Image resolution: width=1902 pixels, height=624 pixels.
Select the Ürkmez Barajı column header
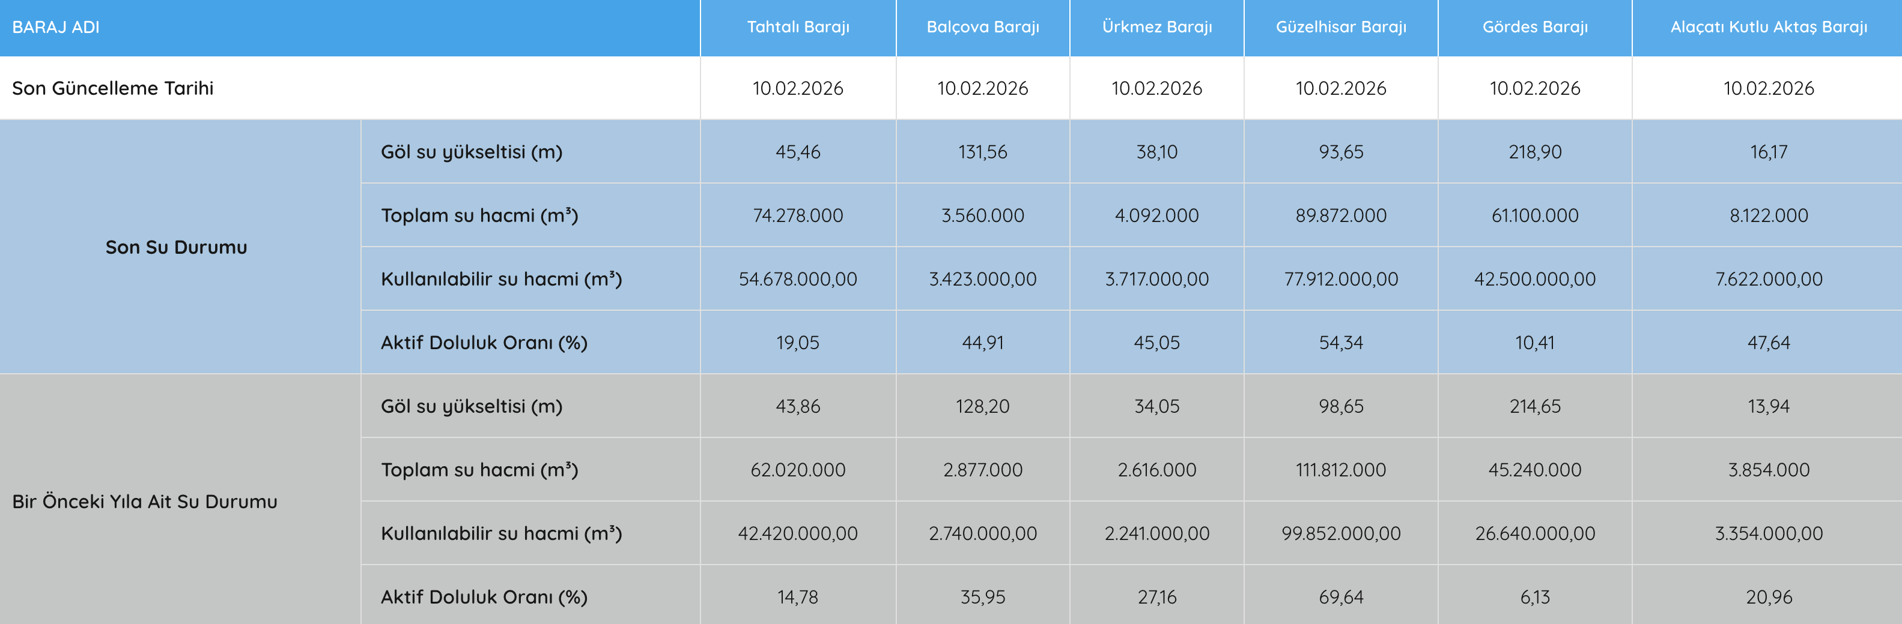pos(1156,27)
